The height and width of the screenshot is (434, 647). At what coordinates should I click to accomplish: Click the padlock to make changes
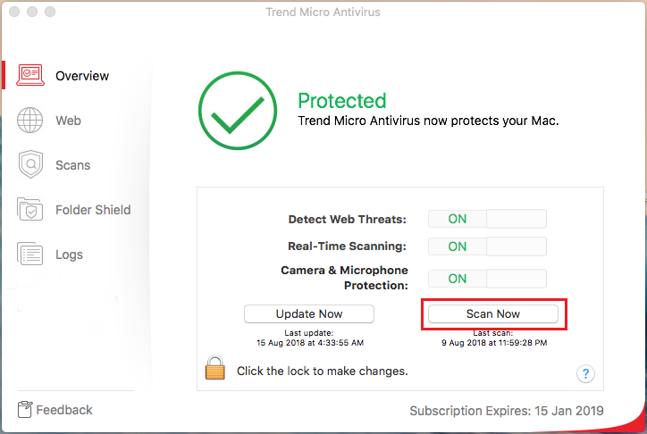pos(215,368)
